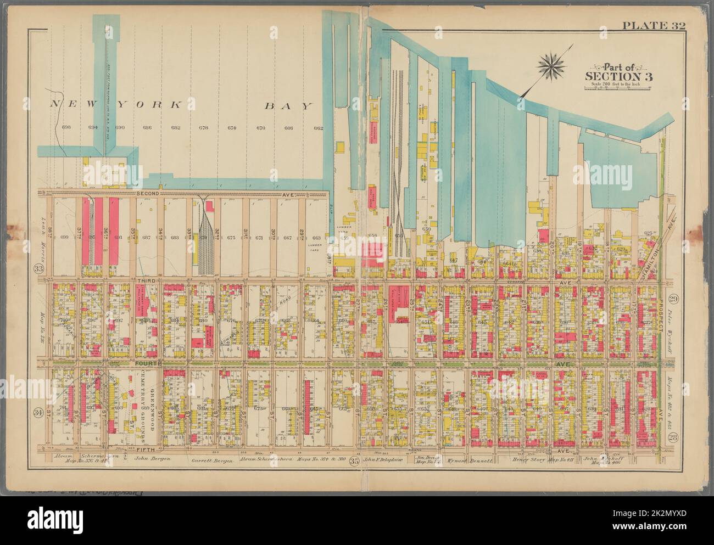Click the 'HAMILTON AVE.' diagonal label

(659, 248)
